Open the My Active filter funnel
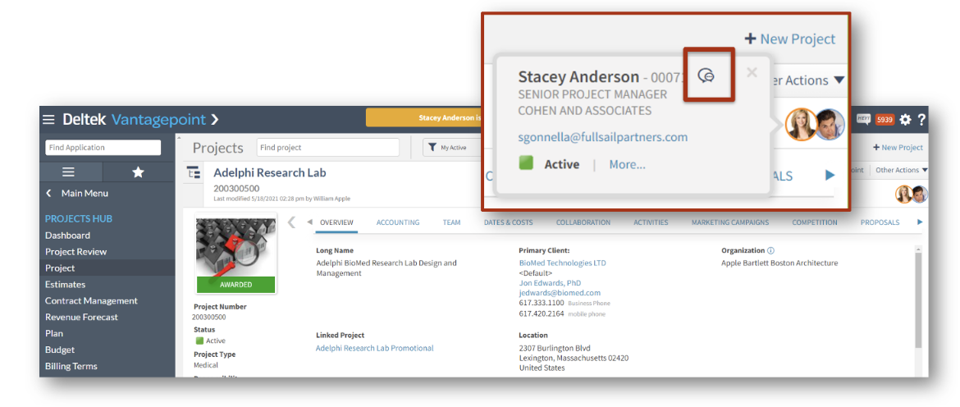Image resolution: width=960 pixels, height=407 pixels. coord(432,148)
